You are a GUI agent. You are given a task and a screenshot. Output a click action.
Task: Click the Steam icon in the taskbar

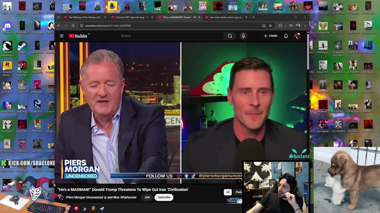pyautogui.click(x=102, y=209)
